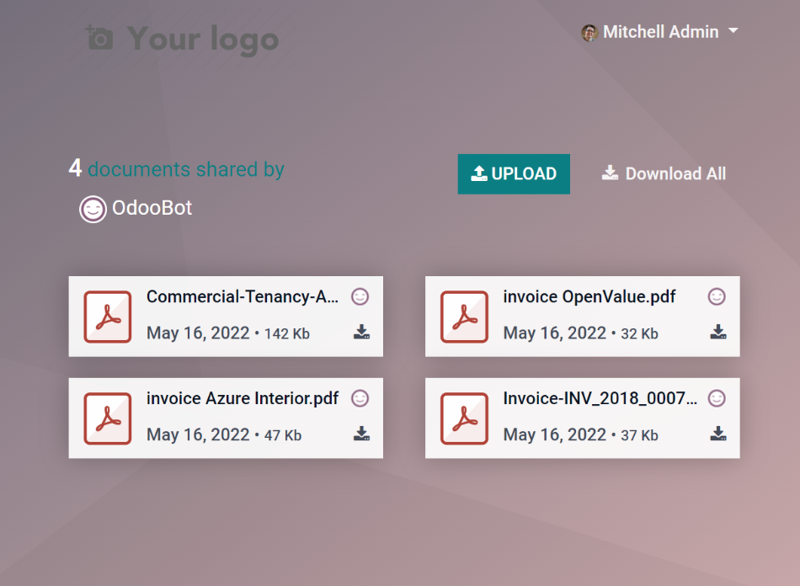Click the PDF icon for Commercial-Tenancy document
800x586 pixels.
[108, 316]
